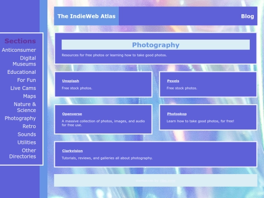Screen dimensions: 264x198
Task: Click "A massive collection of photos" text
Action: click(x=103, y=123)
